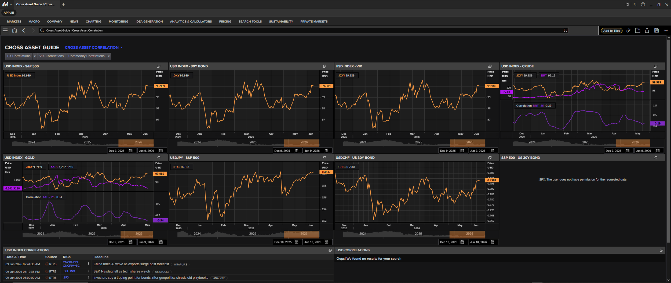Pop out the USD INDEX - VIX chart
The image size is (671, 283).
click(x=490, y=66)
